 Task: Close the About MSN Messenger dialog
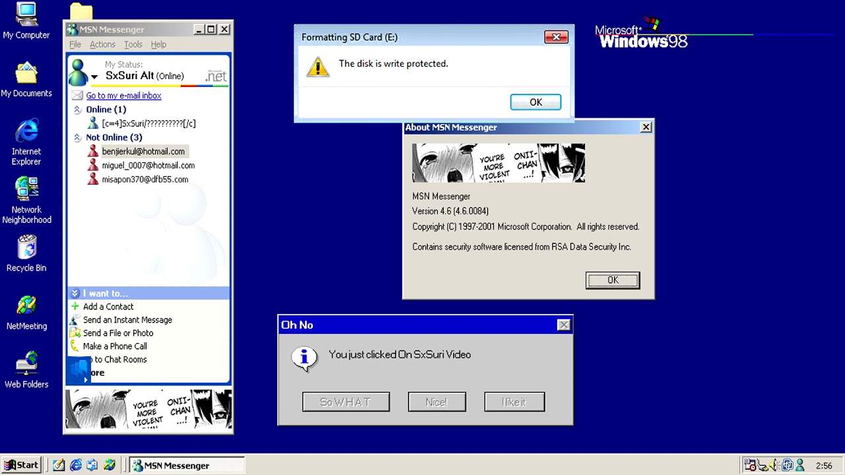coord(646,127)
